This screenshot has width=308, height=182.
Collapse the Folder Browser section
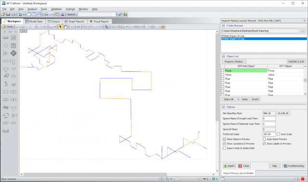pyautogui.click(x=223, y=26)
